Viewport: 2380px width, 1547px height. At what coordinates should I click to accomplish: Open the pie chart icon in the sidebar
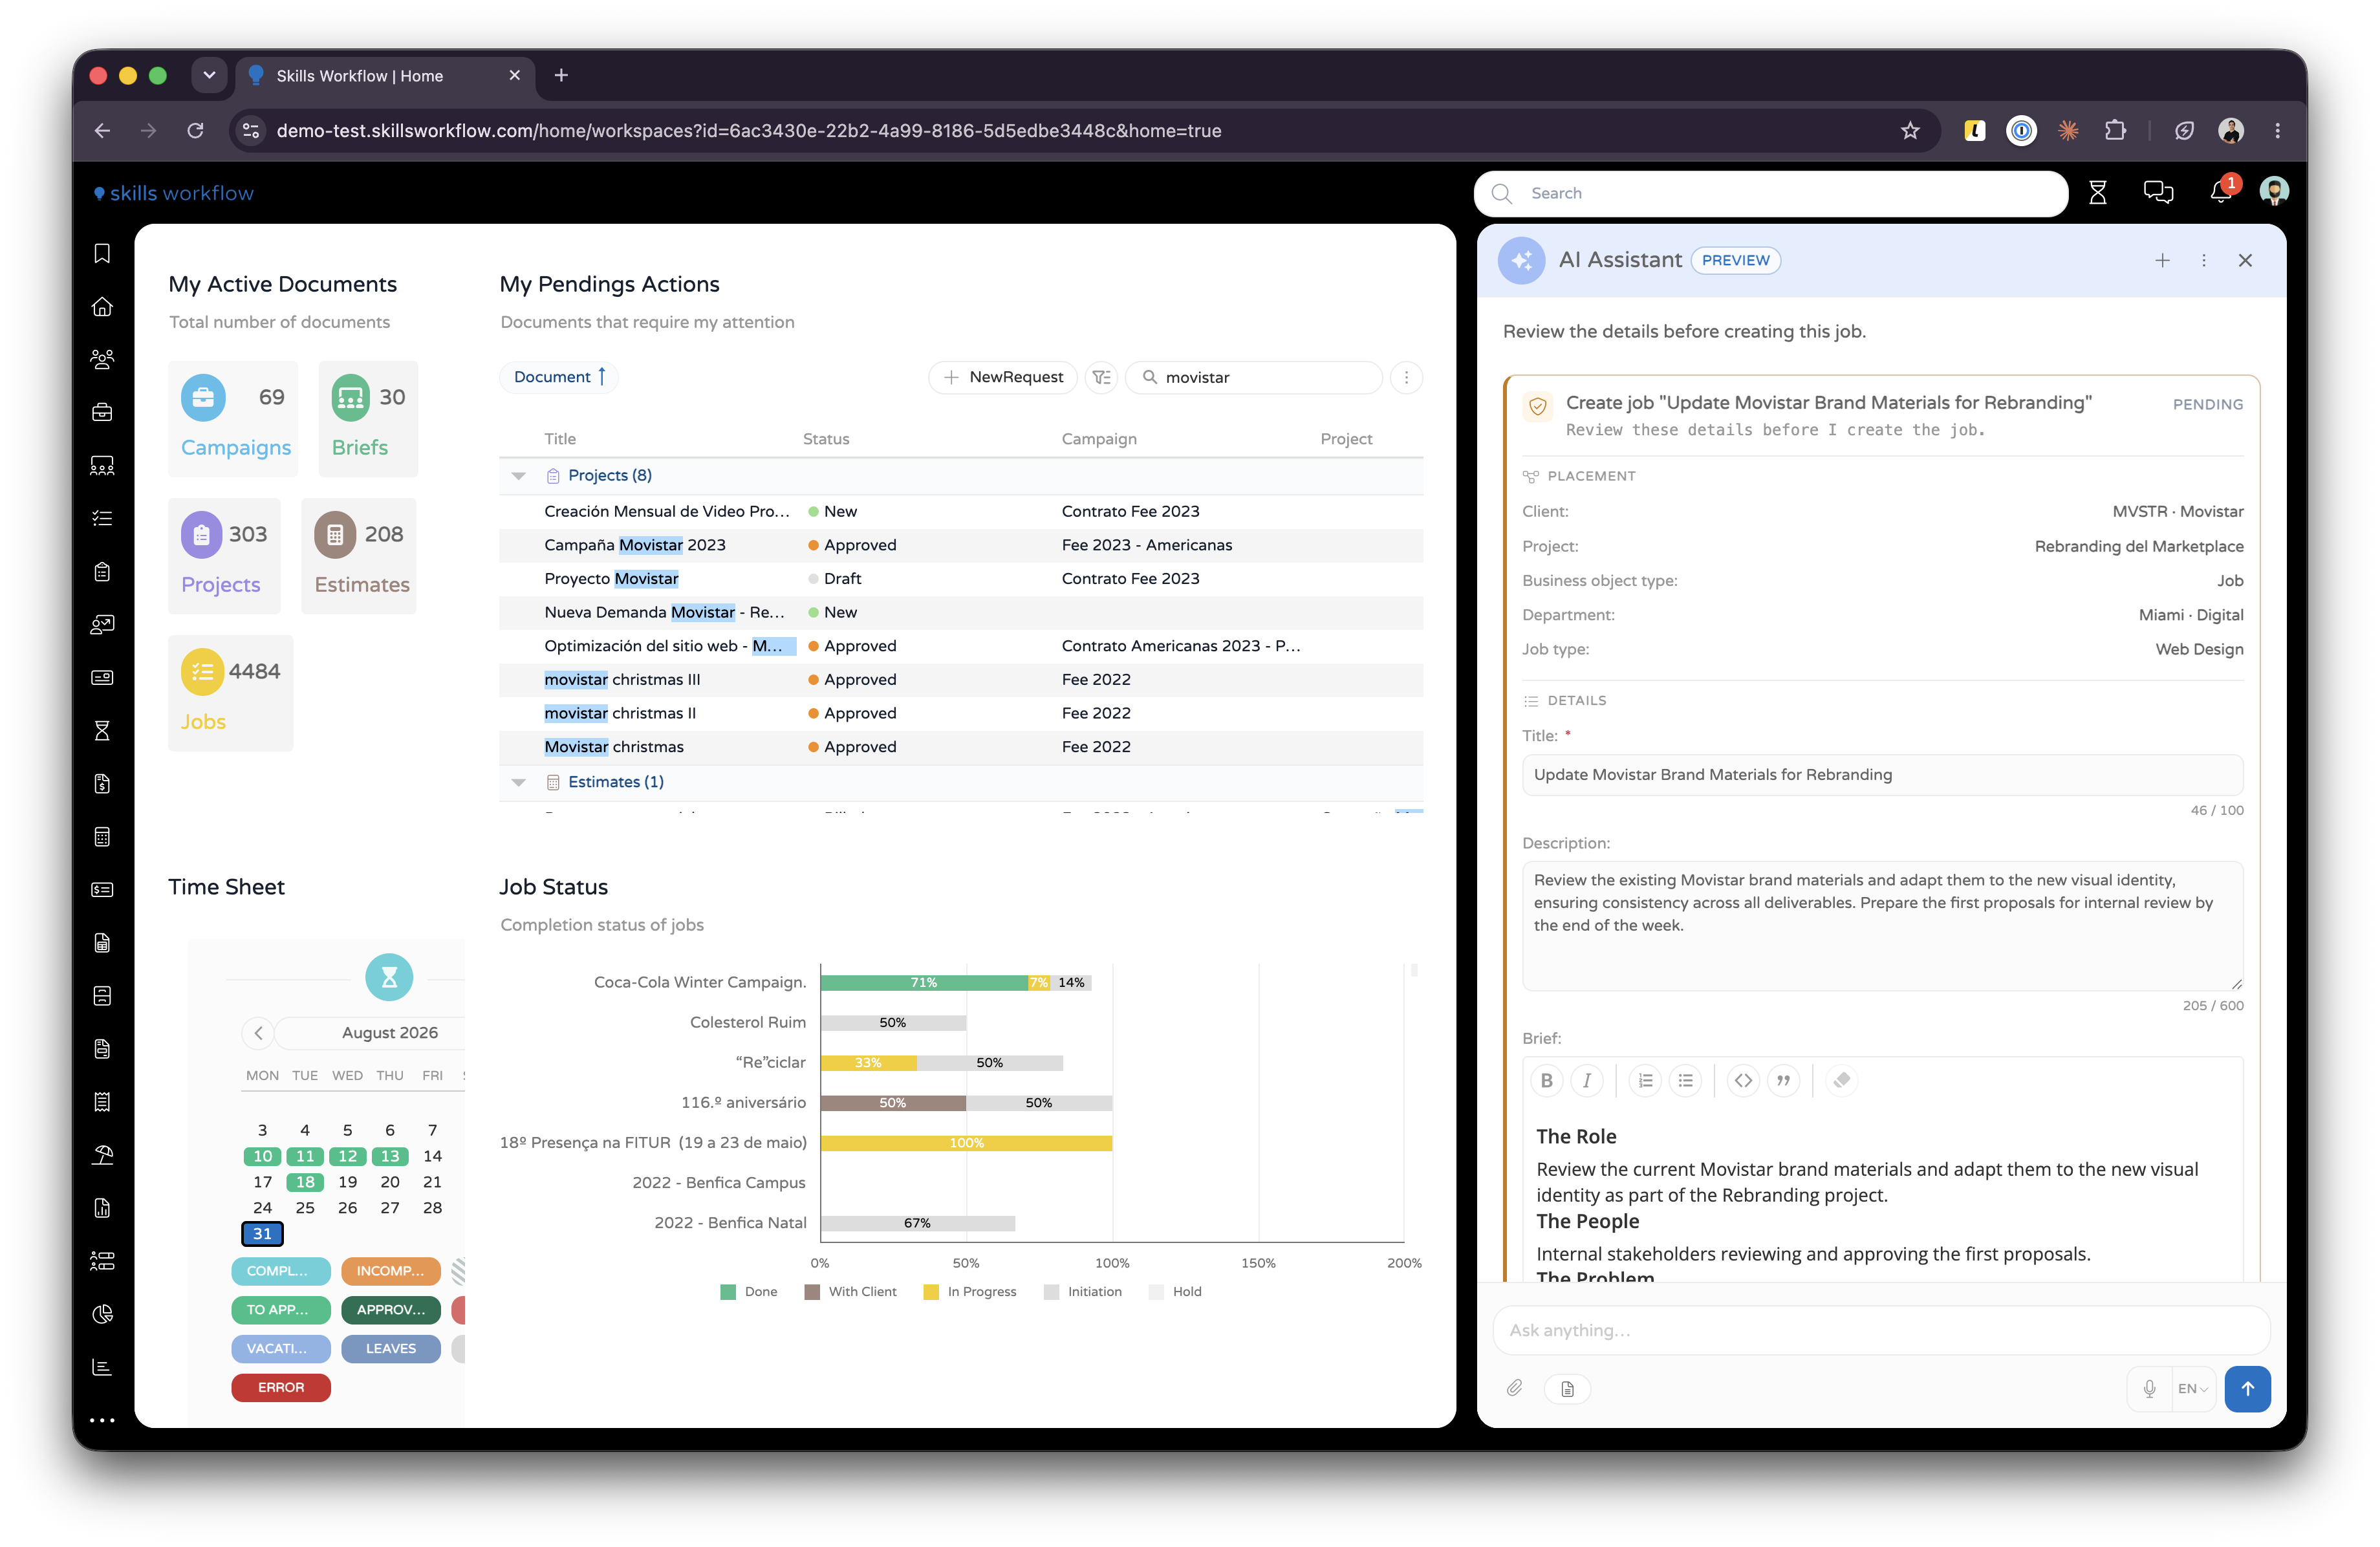(102, 1314)
